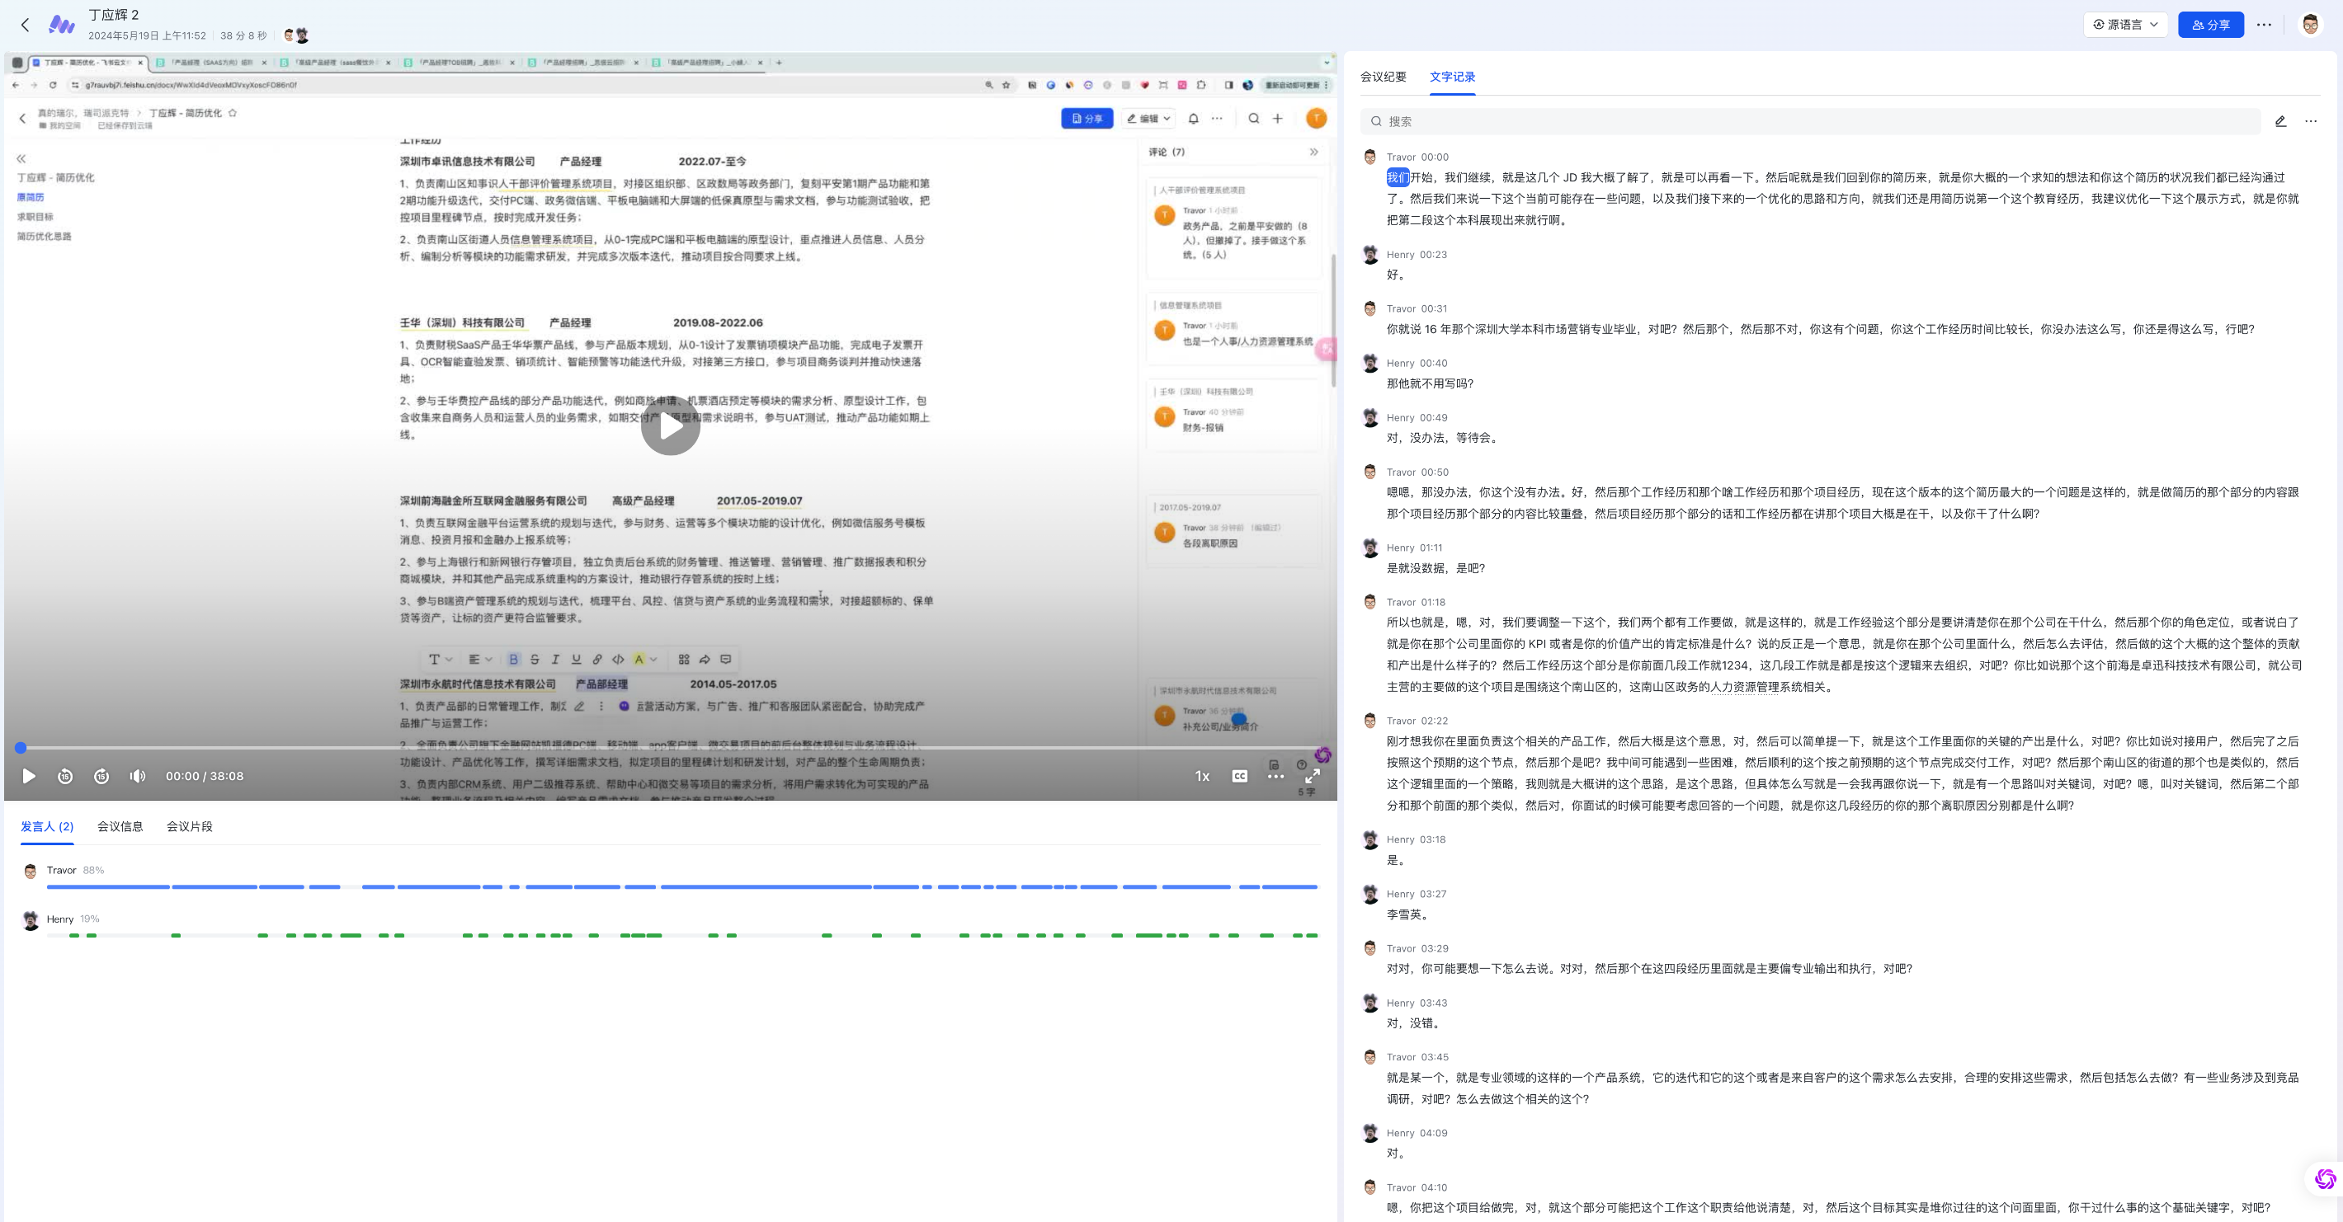Click the large center play button
Viewport: 2343px width, 1222px height.
tap(671, 425)
